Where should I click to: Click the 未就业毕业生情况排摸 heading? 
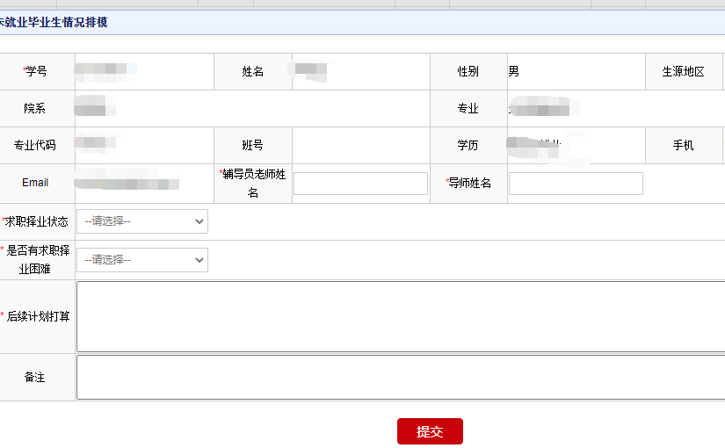[54, 22]
